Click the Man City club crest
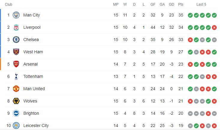 click(16, 15)
